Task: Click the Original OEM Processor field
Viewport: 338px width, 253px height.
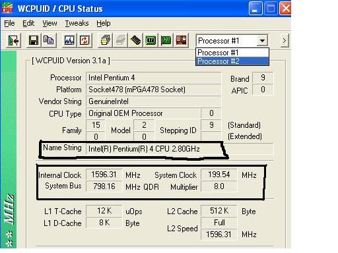Action: coord(143,113)
